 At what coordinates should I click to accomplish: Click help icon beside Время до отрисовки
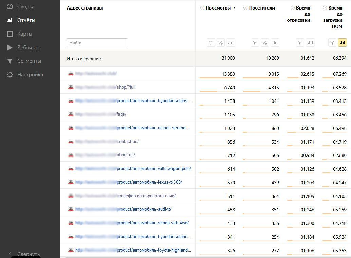[292, 8]
